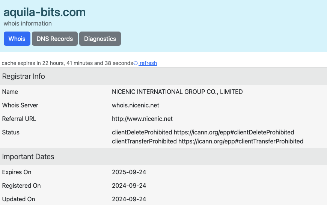Click the cache expires countdown text

tap(67, 63)
